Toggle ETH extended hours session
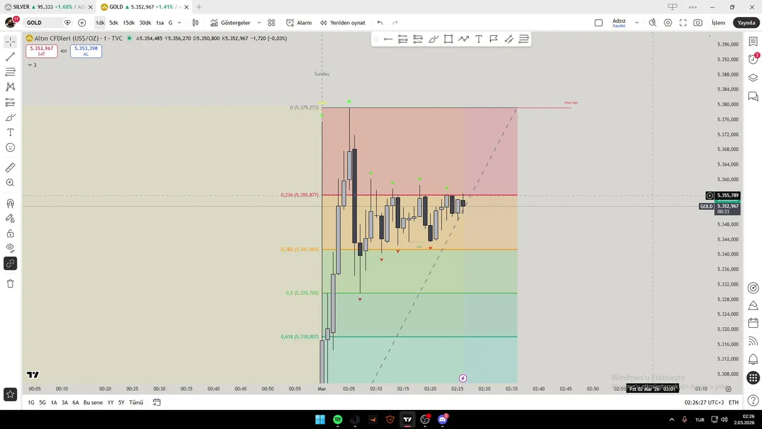This screenshot has width=762, height=429. coord(733,402)
